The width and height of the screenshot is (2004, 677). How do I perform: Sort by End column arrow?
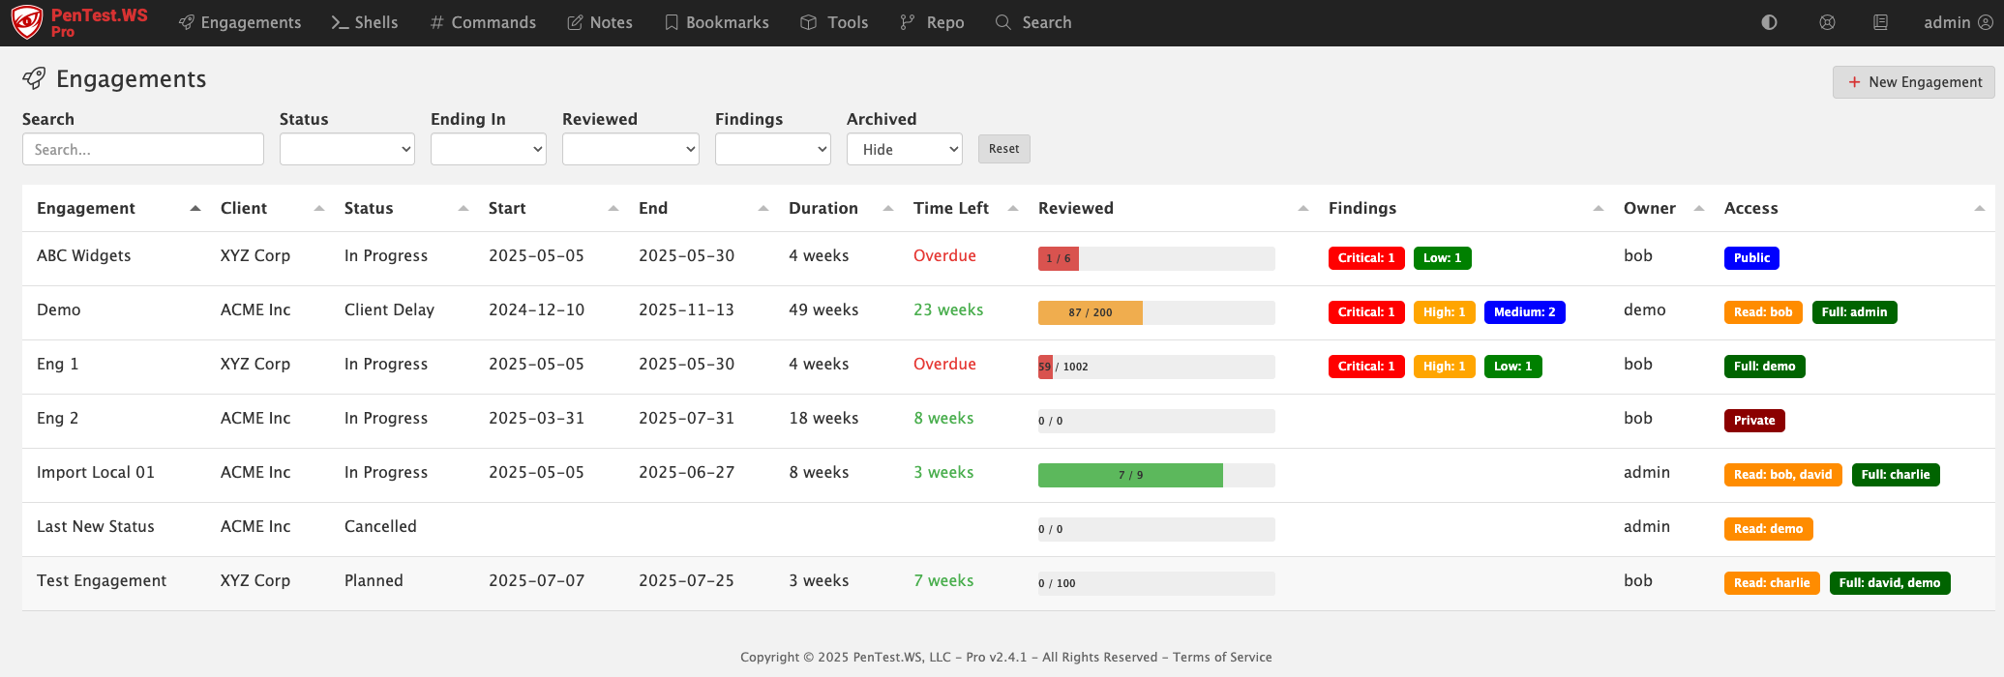tap(763, 208)
